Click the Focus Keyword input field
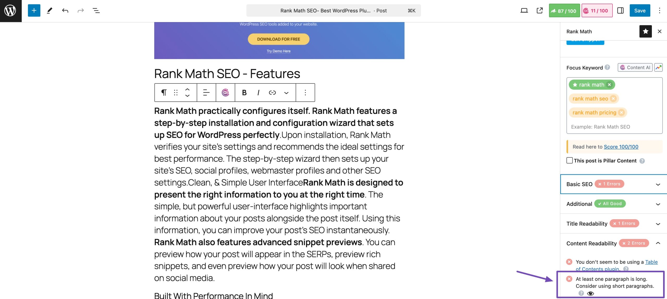 [614, 127]
